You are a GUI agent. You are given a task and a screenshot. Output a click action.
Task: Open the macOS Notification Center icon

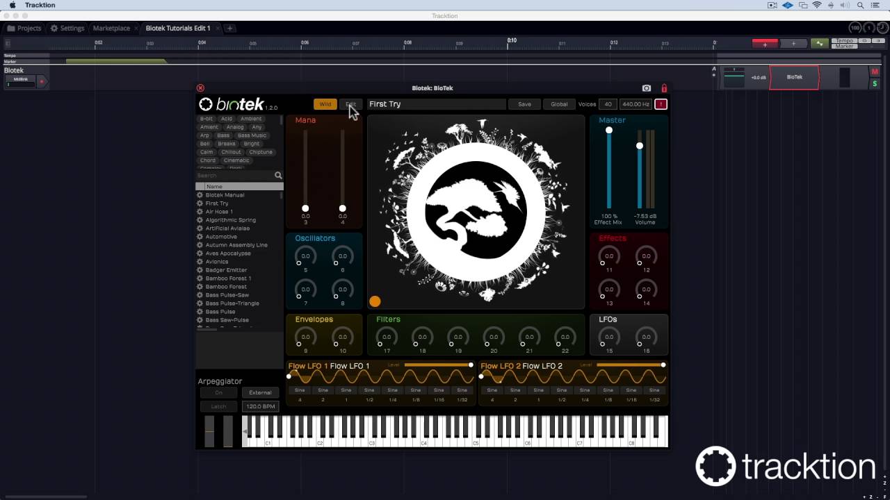pyautogui.click(x=875, y=5)
